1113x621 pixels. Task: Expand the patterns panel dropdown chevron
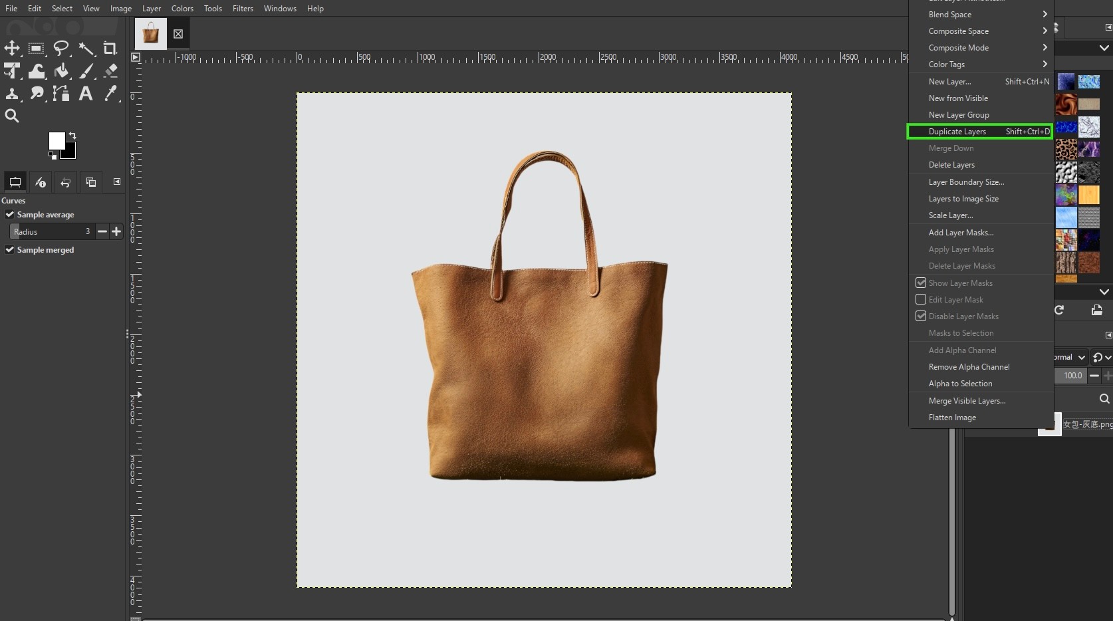tap(1104, 48)
